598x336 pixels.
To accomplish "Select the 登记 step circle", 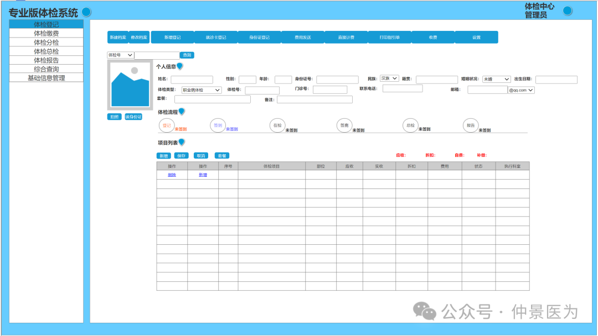I will 167,125.
